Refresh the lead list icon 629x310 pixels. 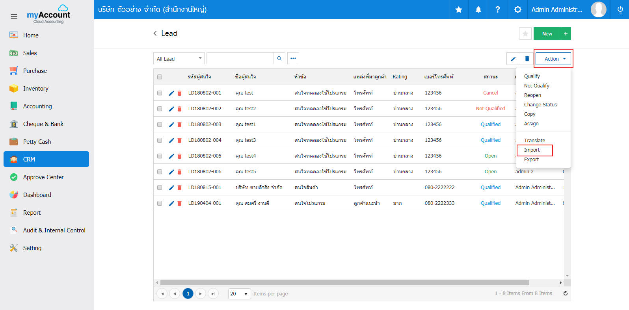click(x=566, y=293)
